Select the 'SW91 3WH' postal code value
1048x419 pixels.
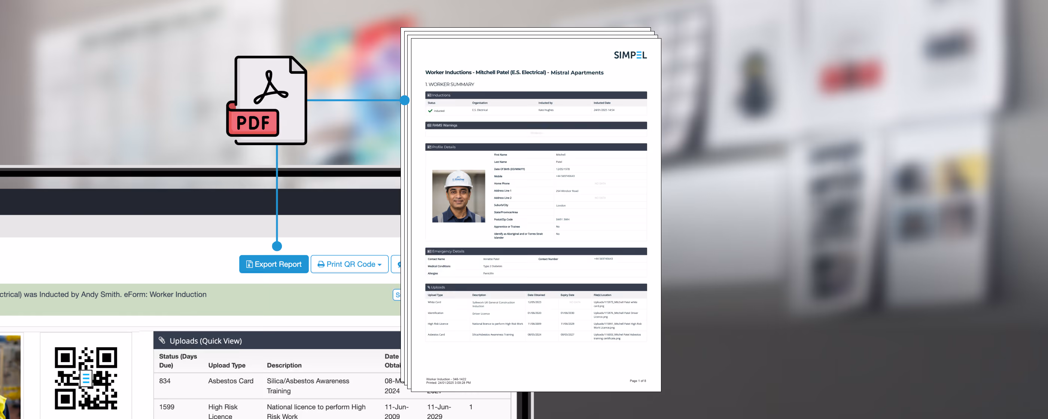(562, 219)
